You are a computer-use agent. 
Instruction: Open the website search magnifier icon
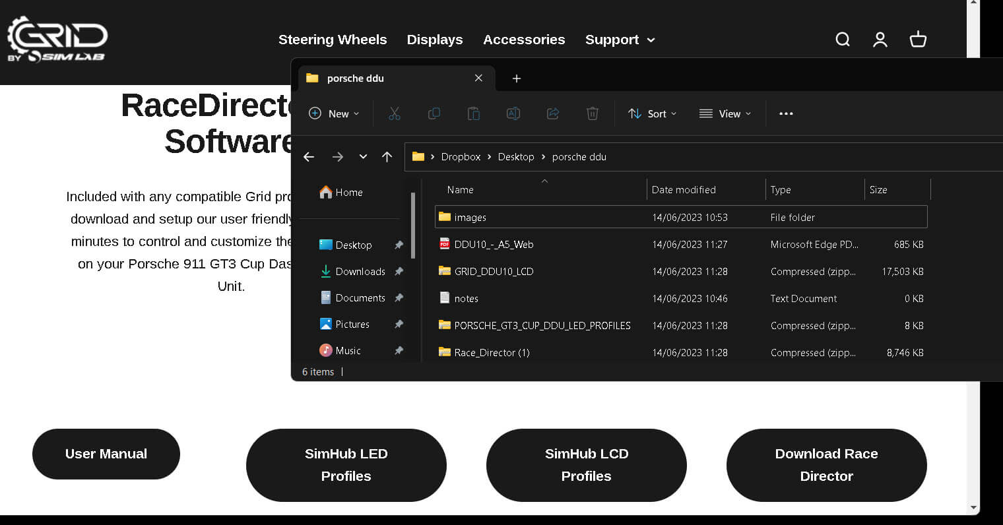click(x=843, y=40)
